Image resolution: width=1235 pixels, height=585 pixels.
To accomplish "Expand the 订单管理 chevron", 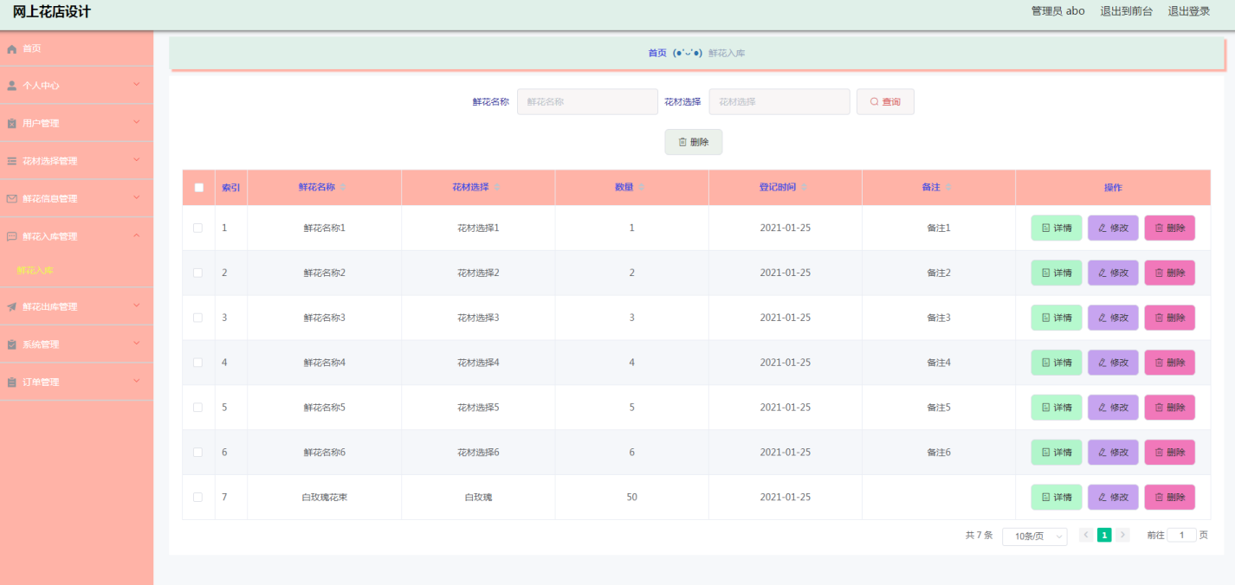I will tap(137, 381).
